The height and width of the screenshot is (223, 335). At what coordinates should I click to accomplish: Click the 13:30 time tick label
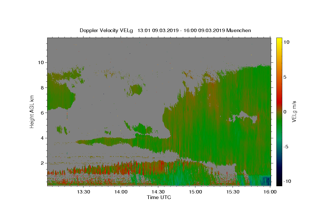[83, 192]
